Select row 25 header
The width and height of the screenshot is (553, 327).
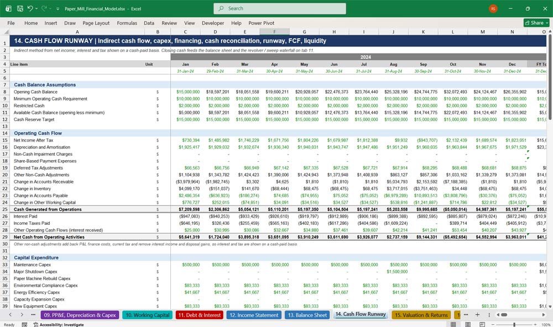click(5, 209)
